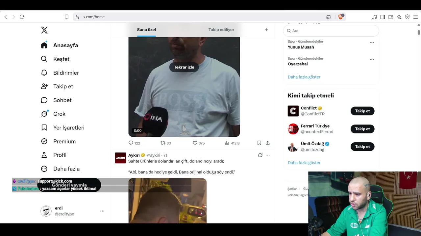Go back in browser history
Viewport: 421px width, 236px height.
tap(6, 17)
